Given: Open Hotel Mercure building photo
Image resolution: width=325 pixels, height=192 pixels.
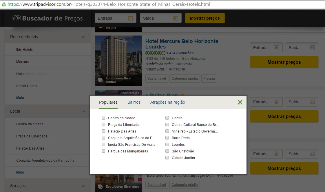Looking at the screenshot, I should click(118, 61).
